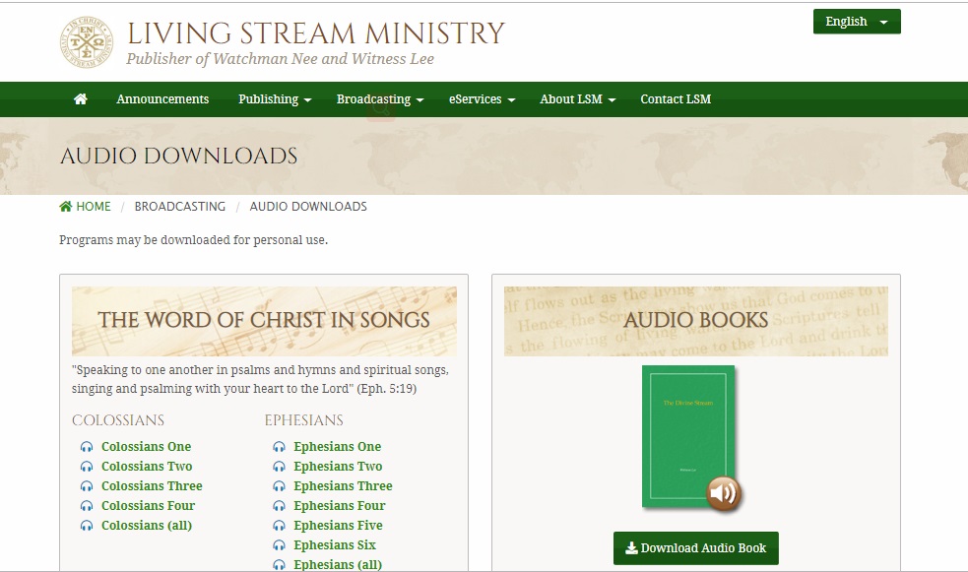Open the Ephesians One song link
The image size is (968, 572).
pos(337,447)
